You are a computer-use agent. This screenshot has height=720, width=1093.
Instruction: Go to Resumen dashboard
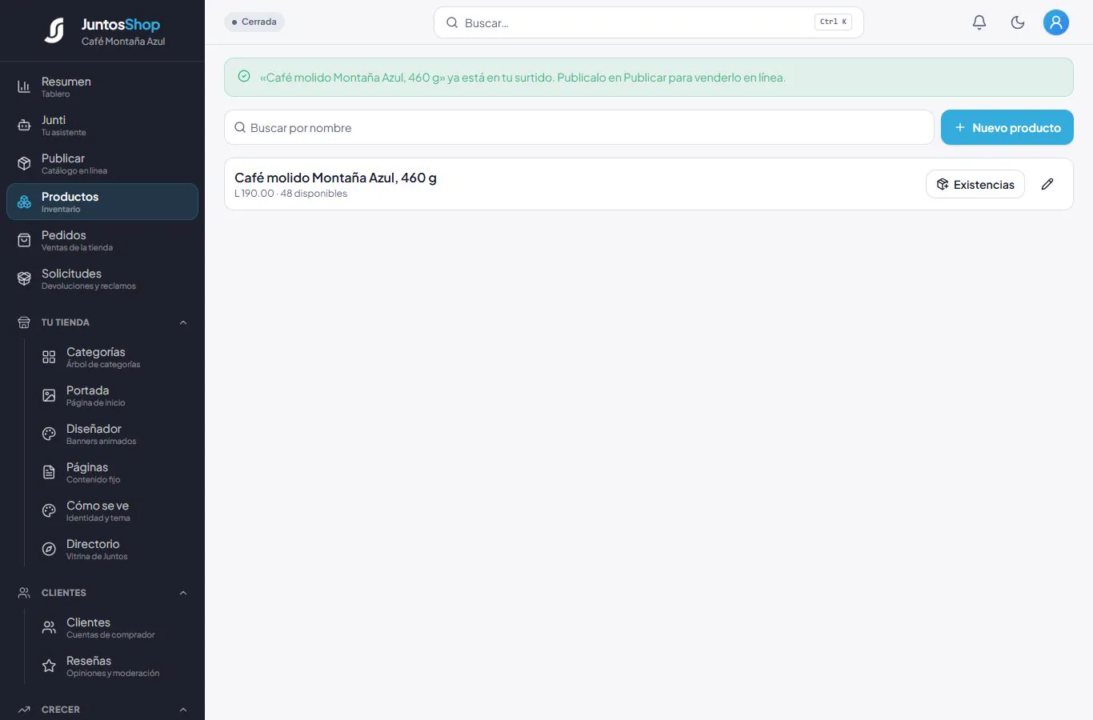point(102,86)
